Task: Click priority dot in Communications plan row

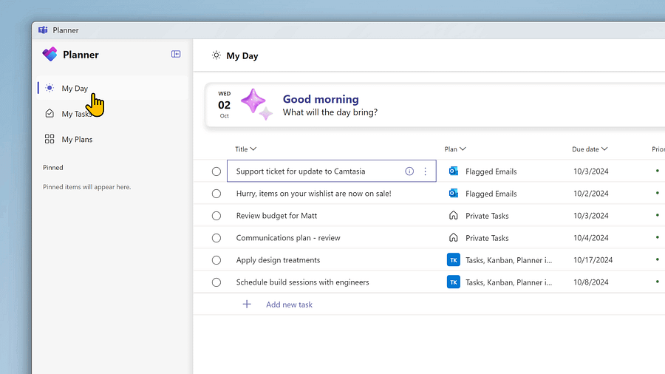Action: 658,237
